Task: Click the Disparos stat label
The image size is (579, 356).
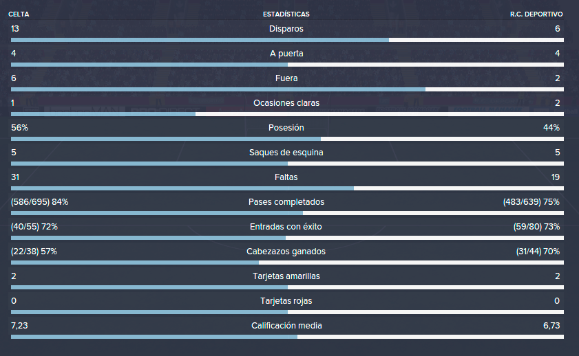Action: [286, 29]
